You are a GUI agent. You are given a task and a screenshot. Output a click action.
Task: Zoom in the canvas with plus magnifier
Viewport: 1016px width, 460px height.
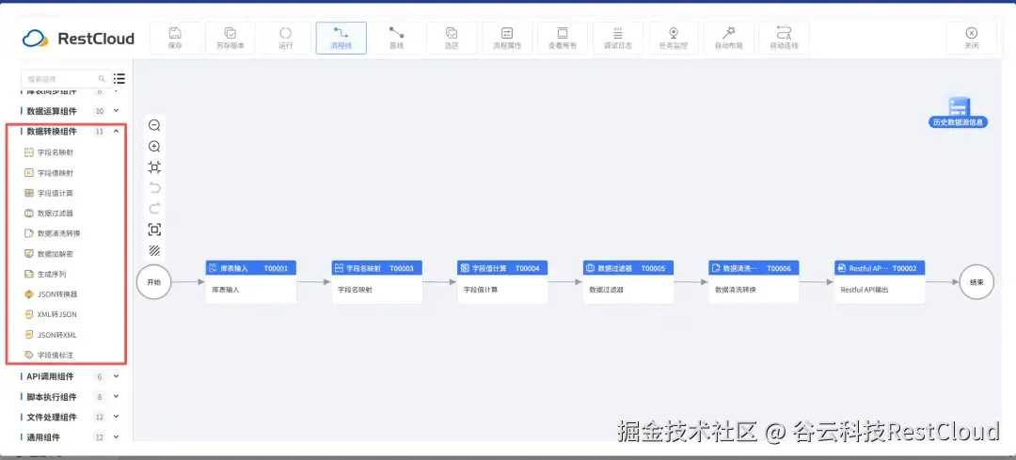(x=154, y=147)
